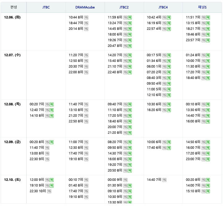The height and width of the screenshot is (206, 223).
Task: Click the 15 rating badge beside JTBC4 14:40 7회
Action: point(164,180)
